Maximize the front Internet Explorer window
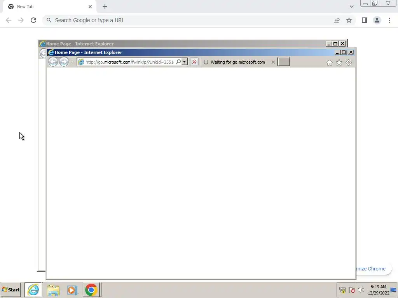 (x=344, y=52)
